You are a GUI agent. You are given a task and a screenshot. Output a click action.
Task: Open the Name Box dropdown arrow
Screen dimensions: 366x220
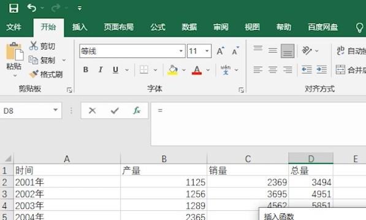point(55,110)
